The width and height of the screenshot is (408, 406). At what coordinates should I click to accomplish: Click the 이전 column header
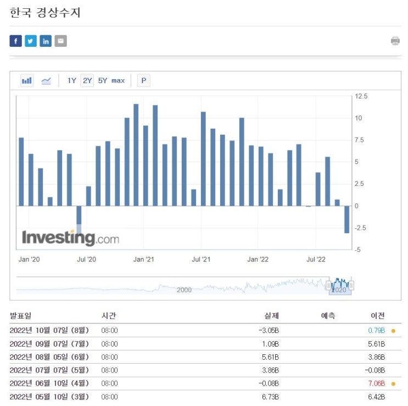coord(378,316)
